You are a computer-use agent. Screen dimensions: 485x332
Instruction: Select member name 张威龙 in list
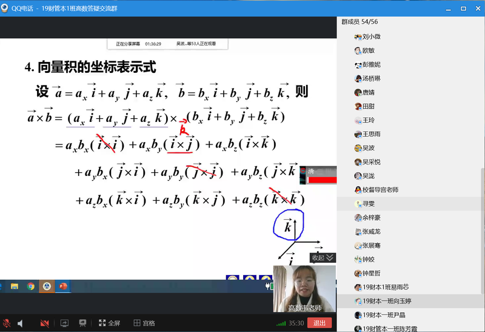click(372, 231)
